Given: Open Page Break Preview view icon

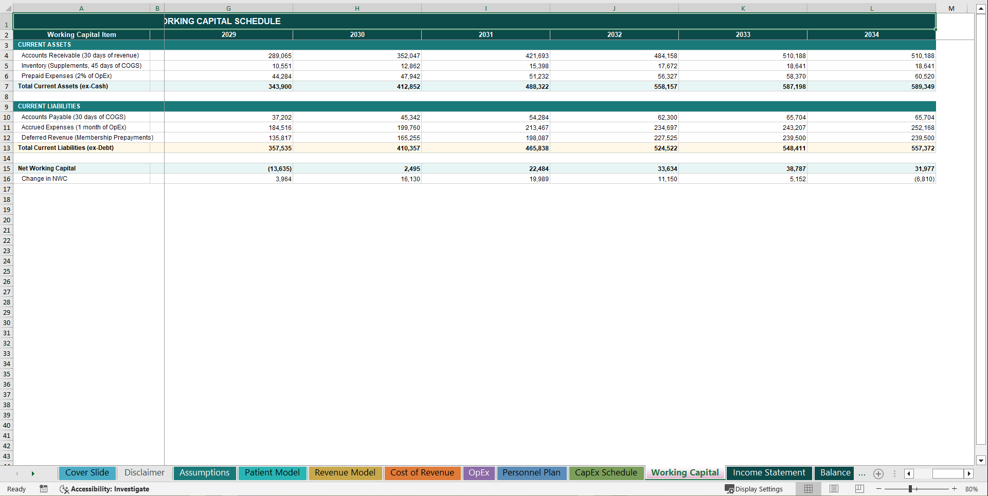Looking at the screenshot, I should 859,489.
